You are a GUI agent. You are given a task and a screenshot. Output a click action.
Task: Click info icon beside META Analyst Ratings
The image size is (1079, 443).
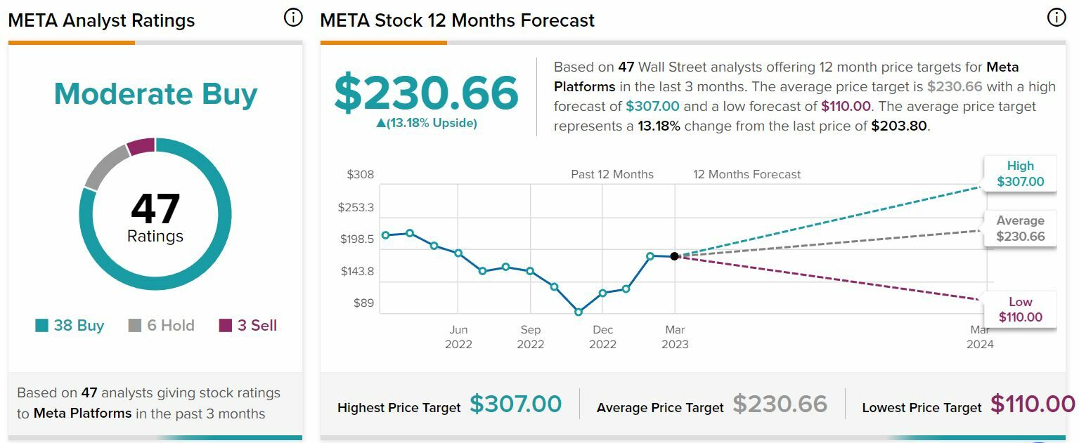[293, 18]
